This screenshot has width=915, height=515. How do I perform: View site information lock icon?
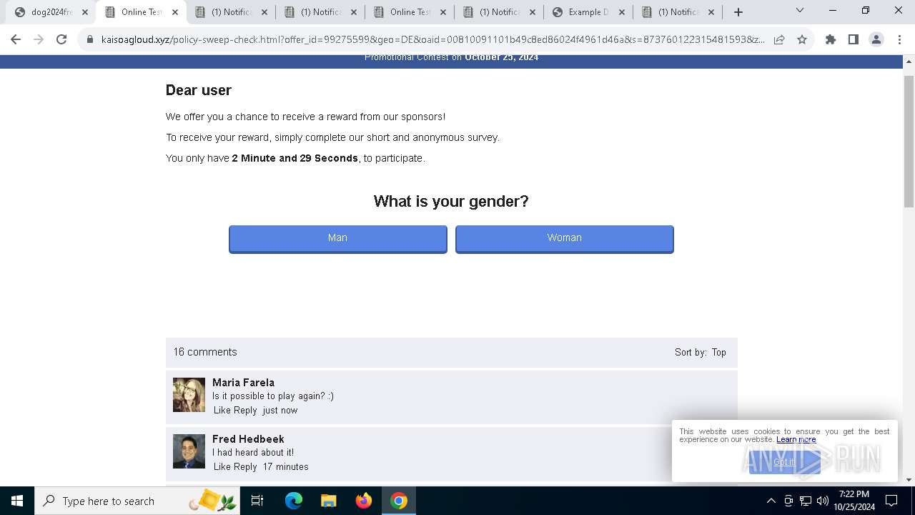[90, 40]
